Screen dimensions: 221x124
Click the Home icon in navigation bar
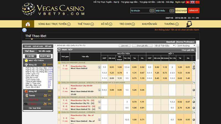(27, 24)
